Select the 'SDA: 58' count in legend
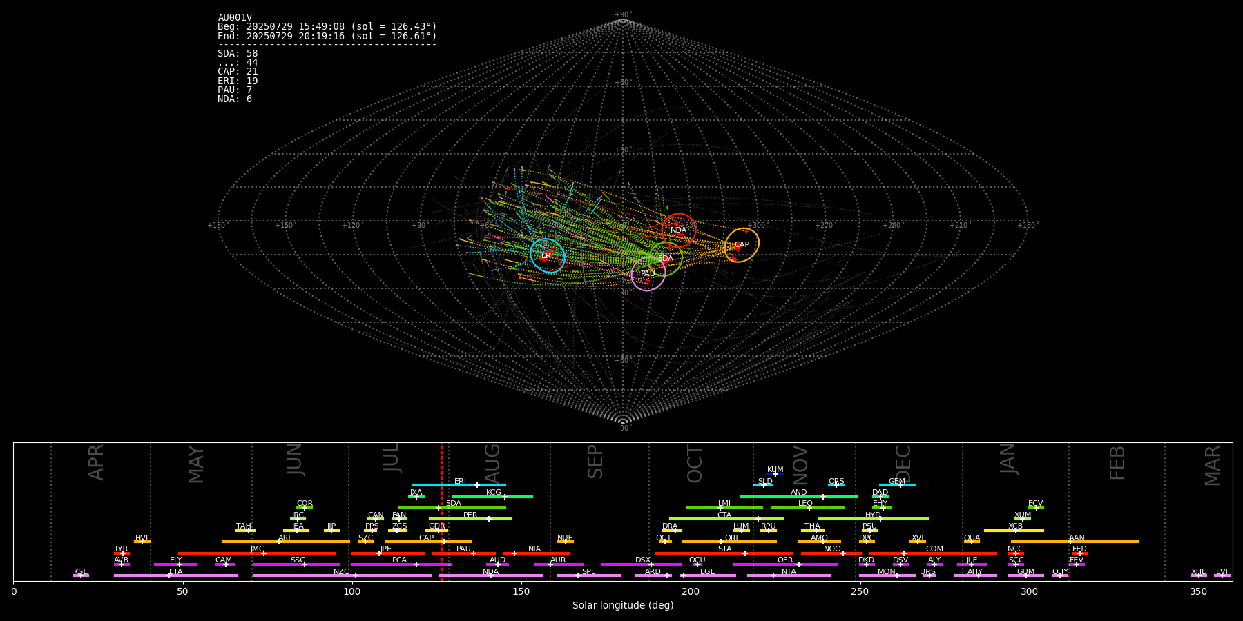 238,53
